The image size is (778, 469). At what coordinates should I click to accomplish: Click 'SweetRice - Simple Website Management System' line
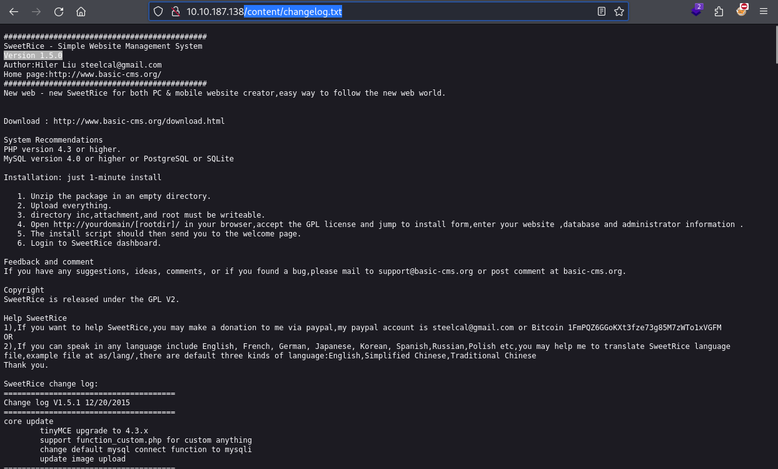coord(103,46)
